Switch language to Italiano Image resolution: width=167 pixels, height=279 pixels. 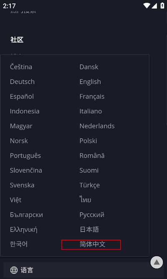[x=91, y=111]
